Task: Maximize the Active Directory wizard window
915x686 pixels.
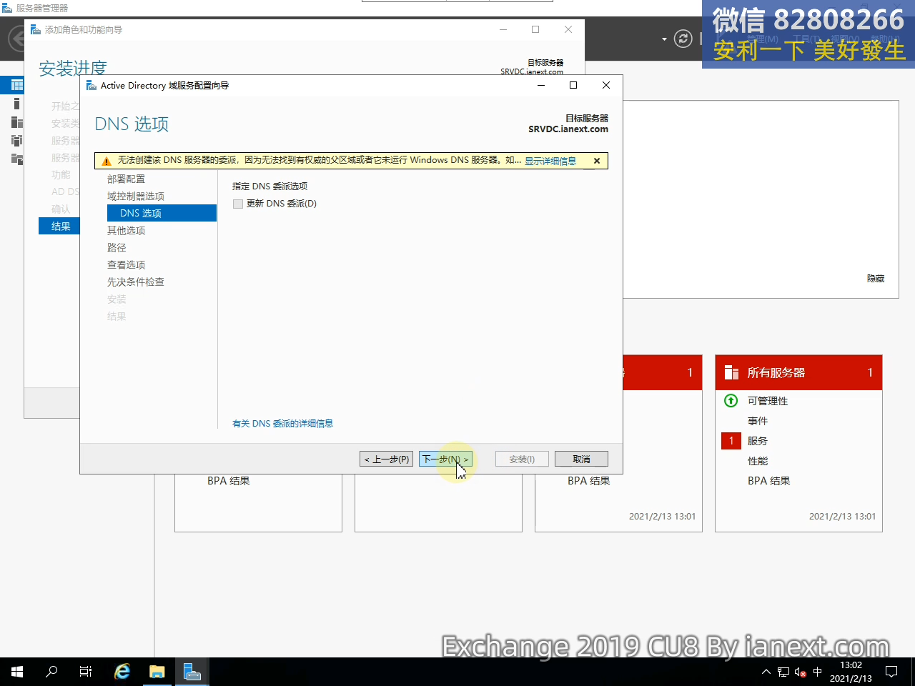Action: tap(573, 85)
